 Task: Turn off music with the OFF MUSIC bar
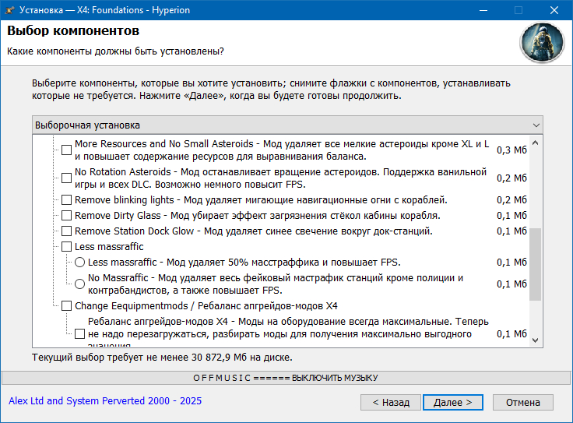click(x=286, y=378)
